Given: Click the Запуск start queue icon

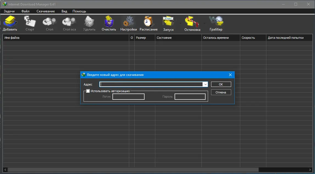Looking at the screenshot, I should 168,21.
